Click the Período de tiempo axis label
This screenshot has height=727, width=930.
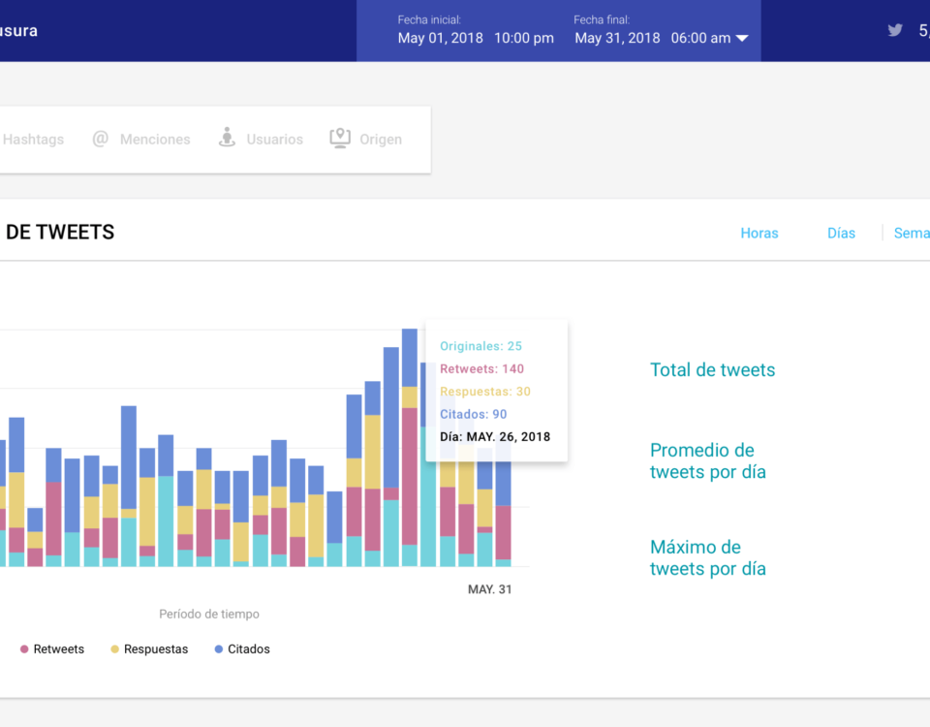[209, 614]
